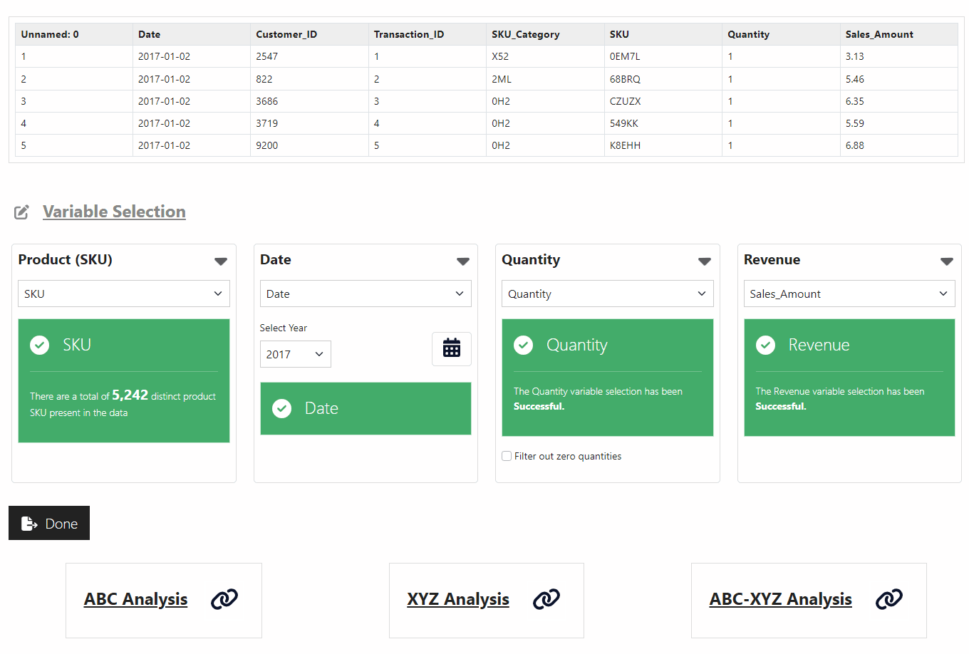Go to ABC-XYZ Analysis link
969x654 pixels.
pyautogui.click(x=780, y=599)
